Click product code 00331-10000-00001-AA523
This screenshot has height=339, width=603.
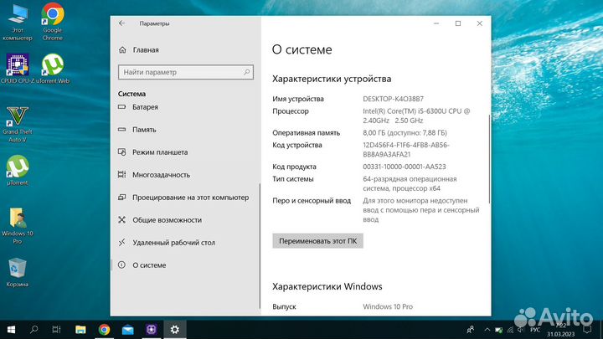pos(405,167)
